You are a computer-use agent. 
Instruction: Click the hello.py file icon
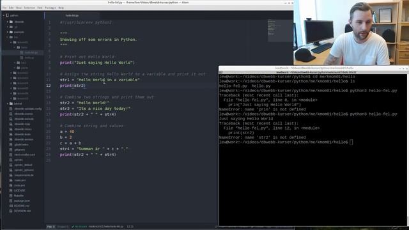[22, 57]
